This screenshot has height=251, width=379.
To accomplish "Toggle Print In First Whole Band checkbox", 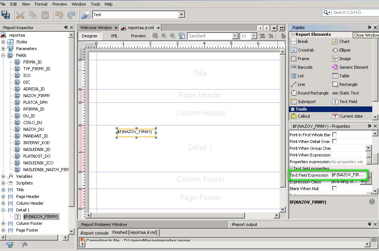I will [334, 134].
